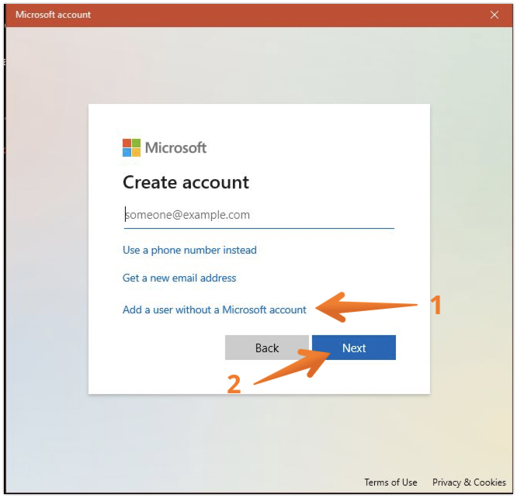Choose Use a phone number instead
Image resolution: width=517 pixels, height=498 pixels.
pos(189,250)
